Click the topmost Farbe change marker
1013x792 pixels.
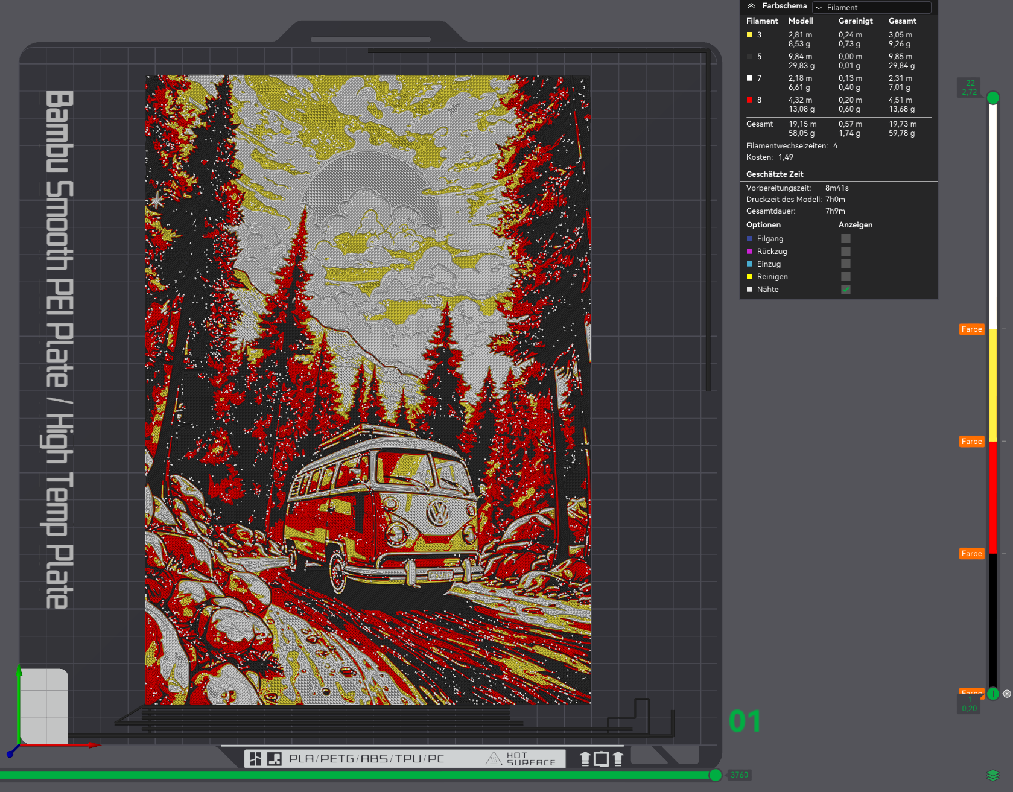[972, 329]
